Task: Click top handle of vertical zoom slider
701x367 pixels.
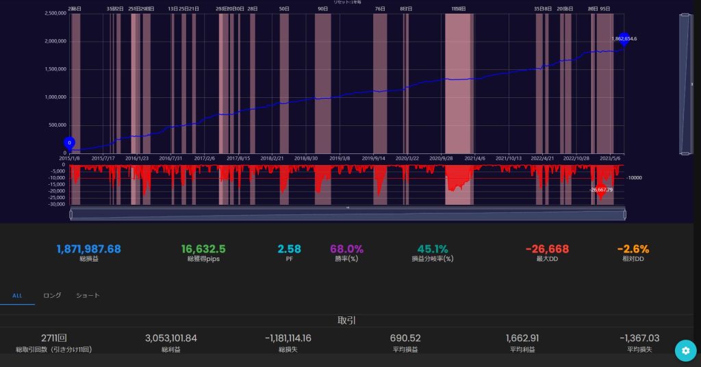Action: click(684, 14)
